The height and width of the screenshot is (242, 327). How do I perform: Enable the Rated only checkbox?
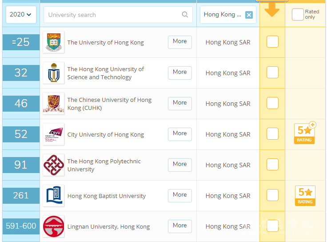(x=298, y=14)
